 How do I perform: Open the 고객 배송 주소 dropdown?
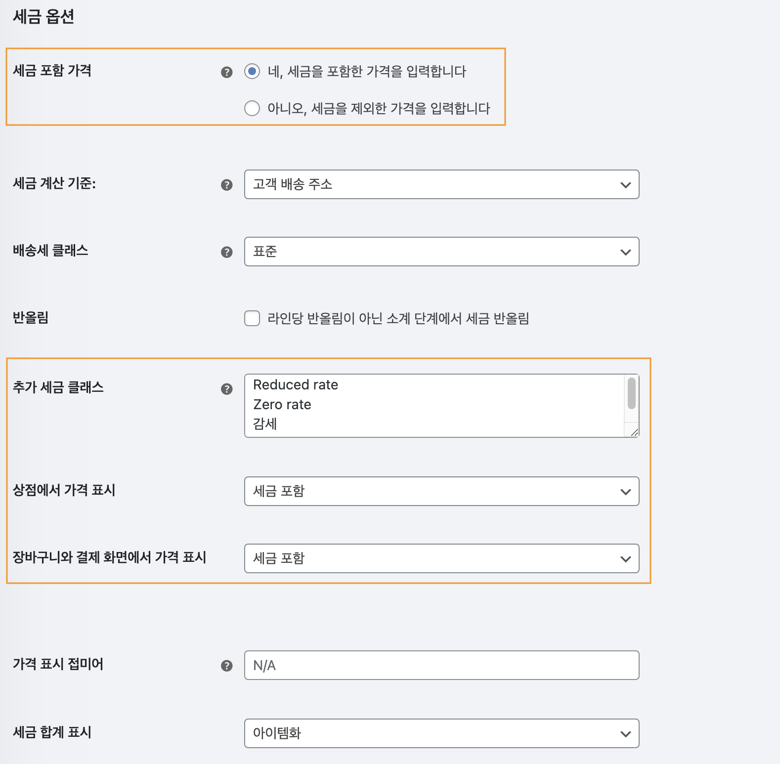pos(441,184)
